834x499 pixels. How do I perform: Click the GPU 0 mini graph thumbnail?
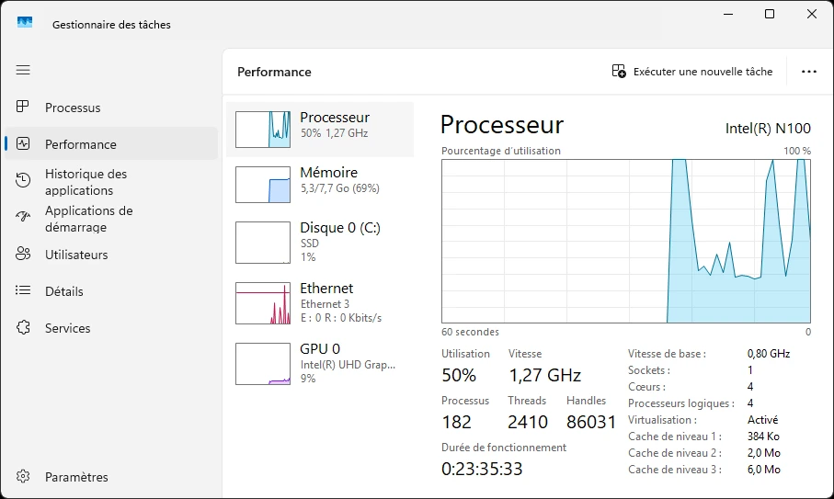coord(263,364)
